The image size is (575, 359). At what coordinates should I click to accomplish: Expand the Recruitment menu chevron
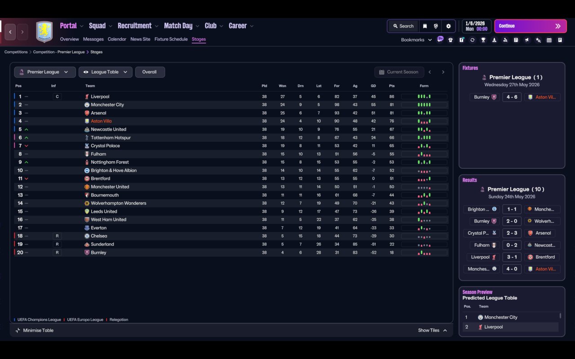[x=156, y=26]
